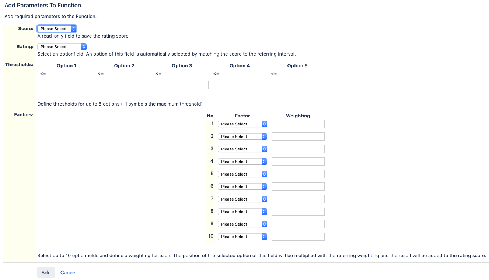Open the Rating field dropdown
489x280 pixels.
(62, 47)
